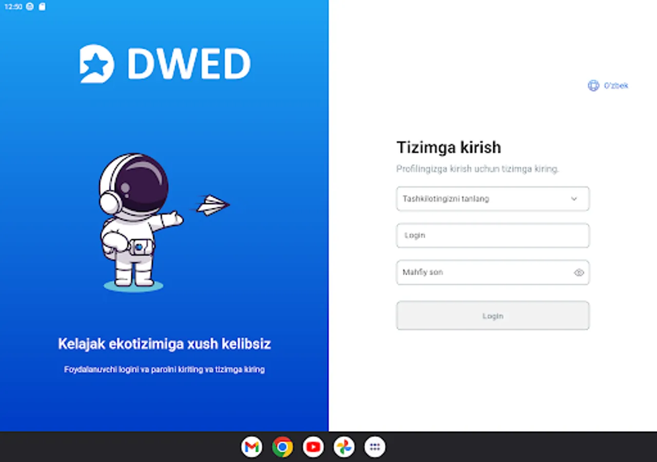Image resolution: width=657 pixels, height=462 pixels.
Task: Click the globe language icon
Action: click(593, 86)
